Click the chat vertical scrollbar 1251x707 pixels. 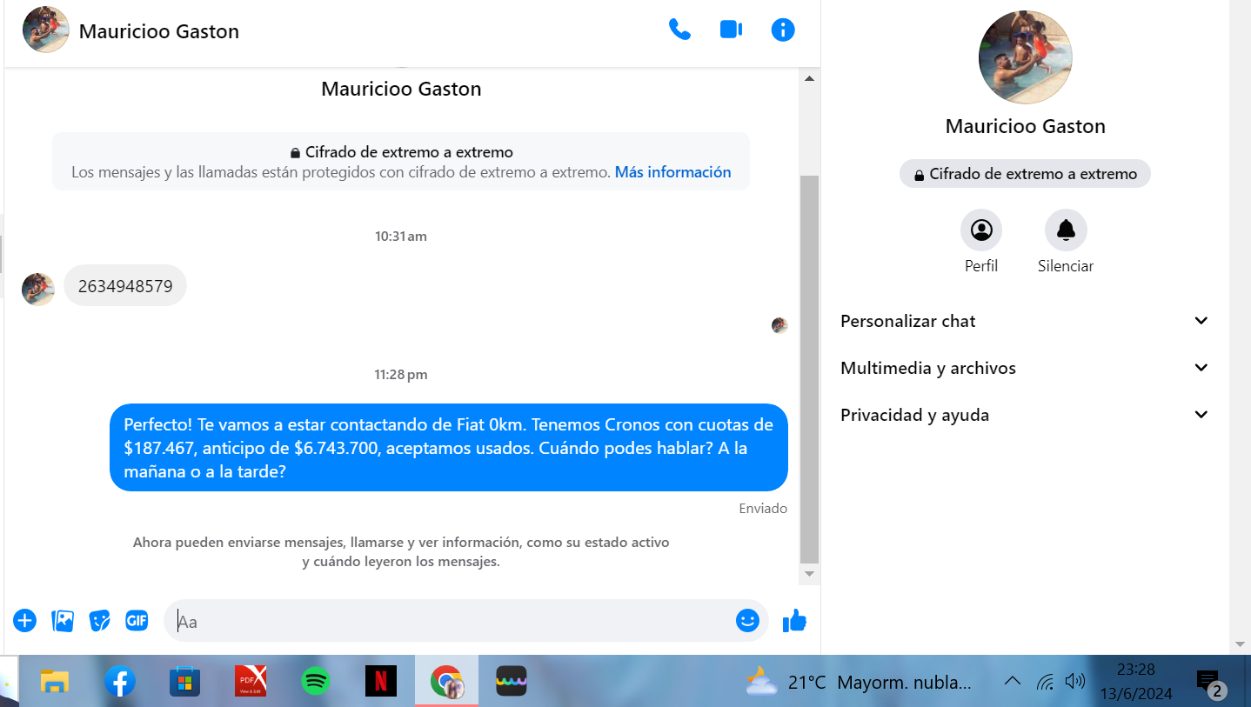pyautogui.click(x=809, y=365)
